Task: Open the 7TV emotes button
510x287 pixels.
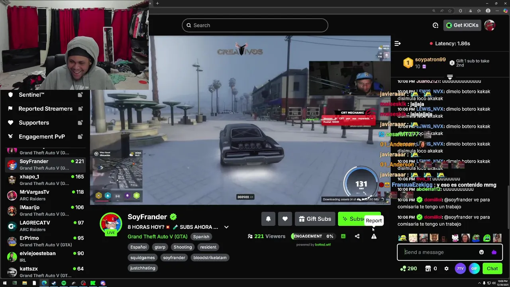Action: pyautogui.click(x=460, y=269)
